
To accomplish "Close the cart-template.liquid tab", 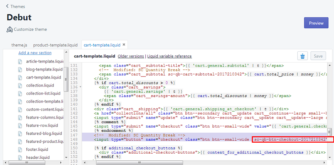I will click(124, 44).
